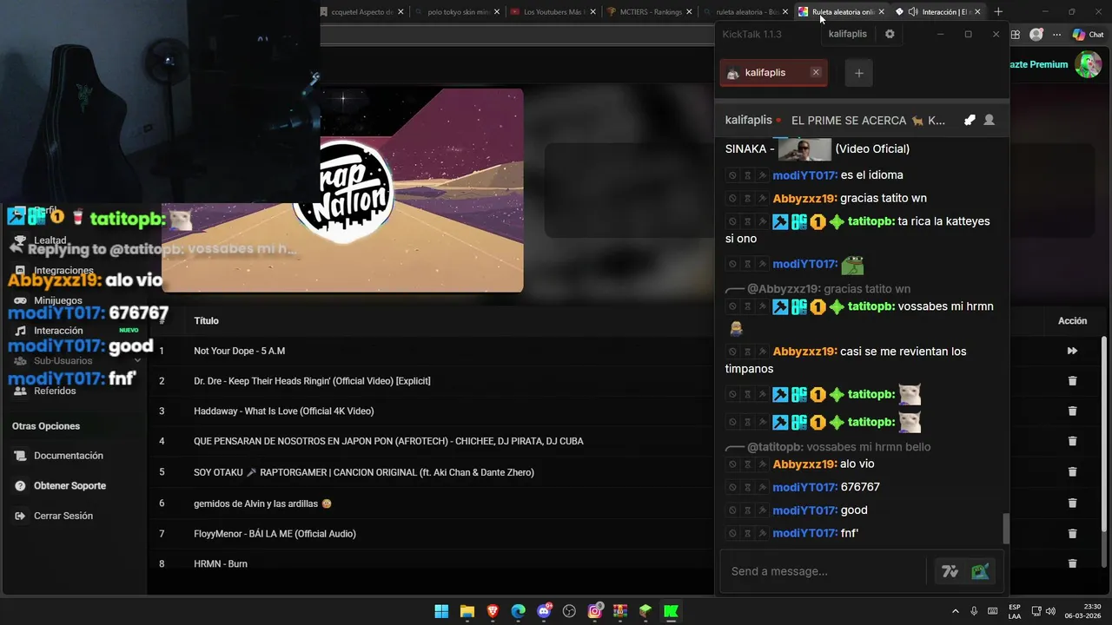This screenshot has height=625, width=1112.
Task: Expand Sub-Usuarios sidebar section
Action: pos(74,360)
